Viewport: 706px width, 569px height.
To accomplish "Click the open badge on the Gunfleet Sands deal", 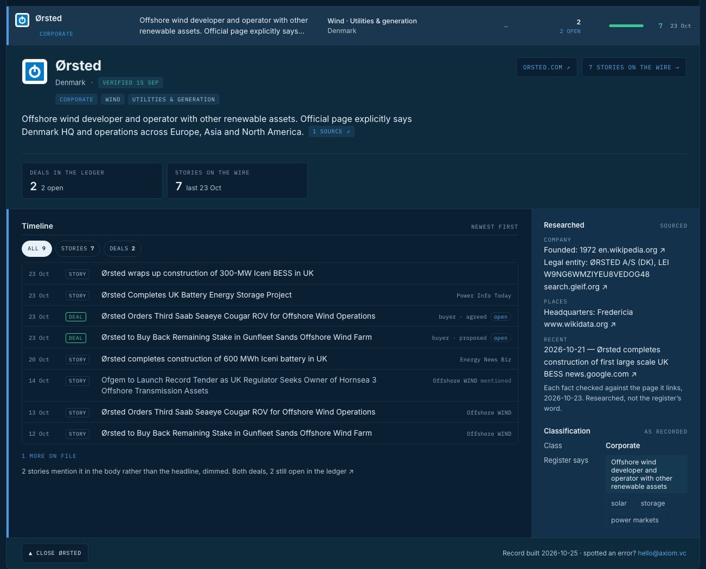I will coord(500,338).
